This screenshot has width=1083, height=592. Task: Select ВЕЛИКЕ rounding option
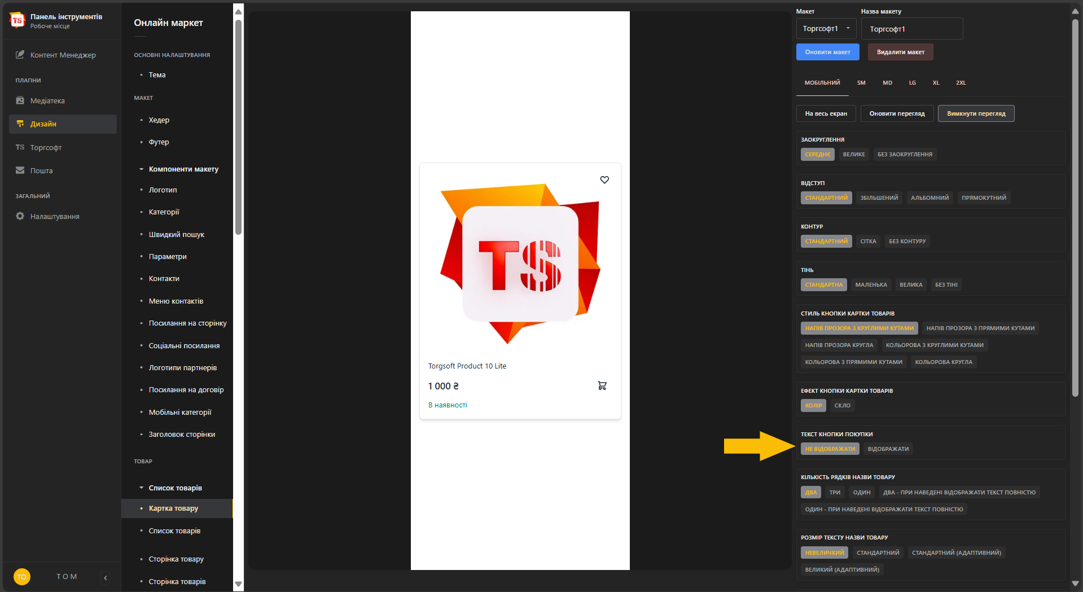click(x=853, y=154)
